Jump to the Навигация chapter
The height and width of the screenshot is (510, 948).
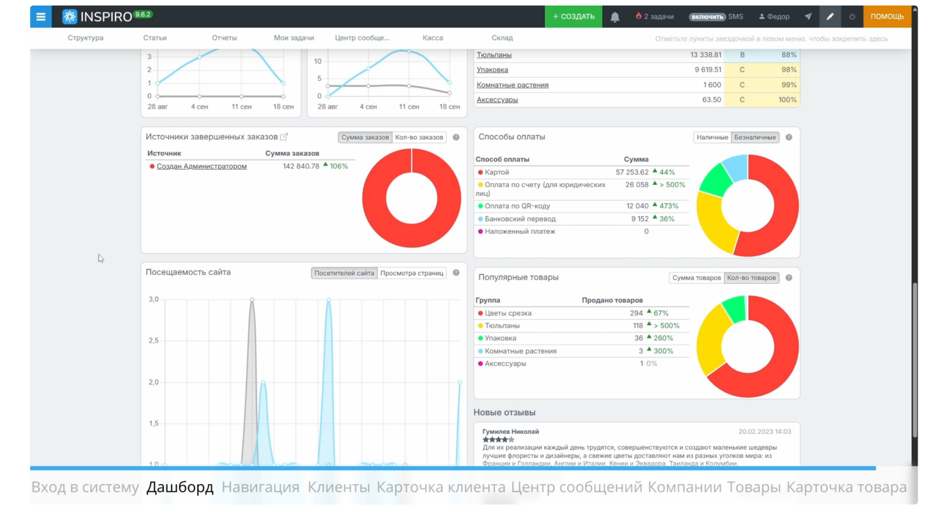(x=261, y=487)
